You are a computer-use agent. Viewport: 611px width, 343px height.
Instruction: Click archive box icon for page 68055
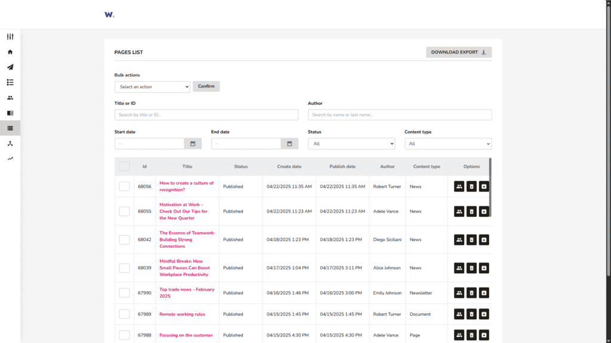[x=484, y=211]
